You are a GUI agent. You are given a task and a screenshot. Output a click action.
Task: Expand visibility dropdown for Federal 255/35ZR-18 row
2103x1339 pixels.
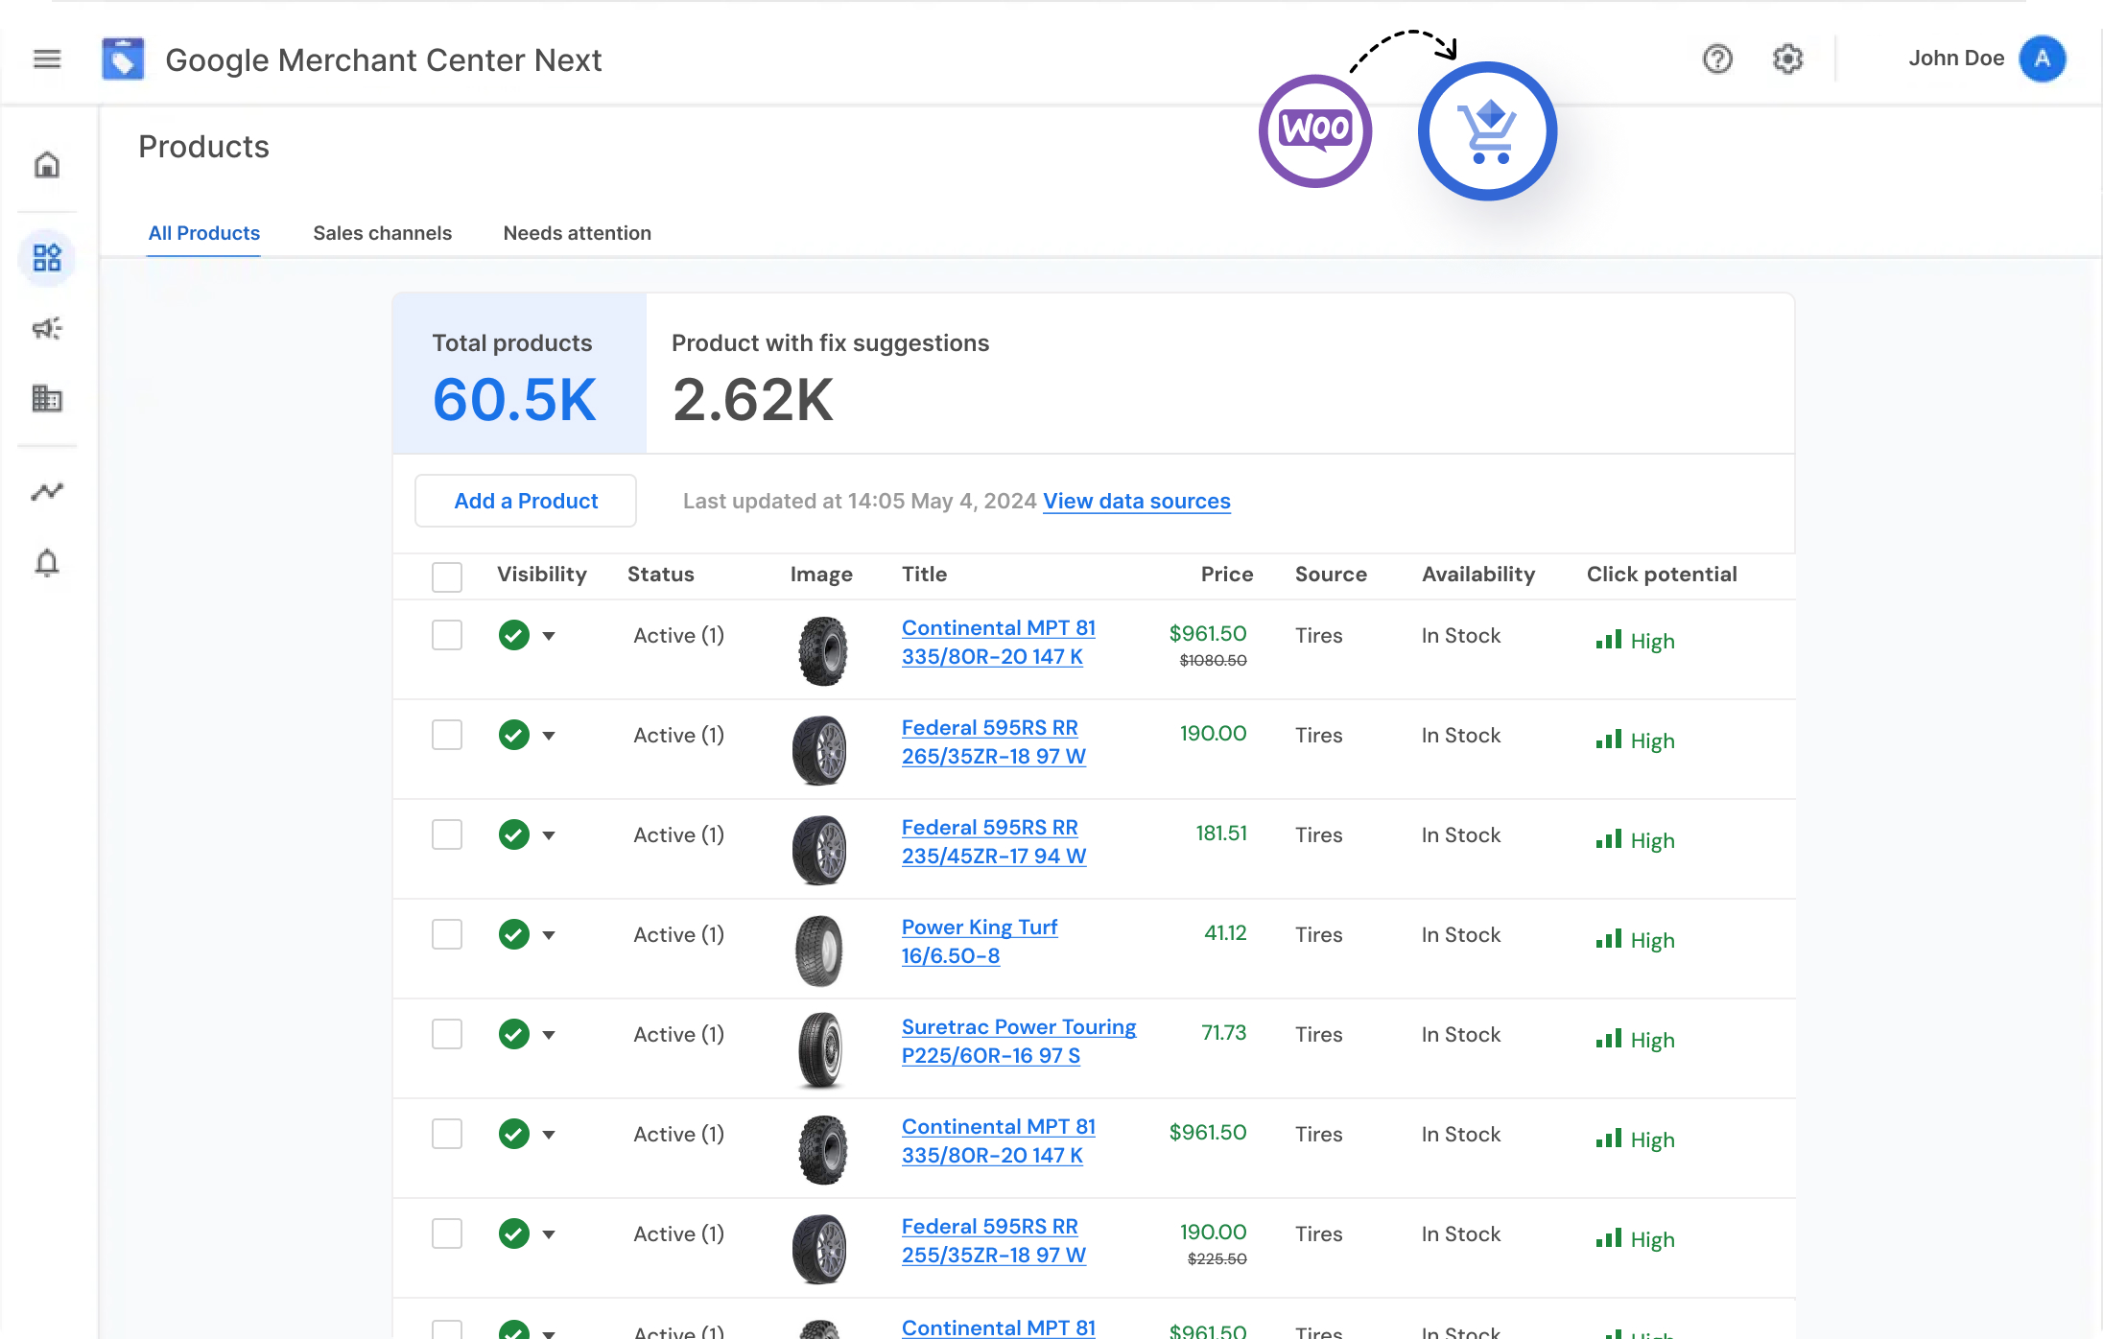point(549,1234)
